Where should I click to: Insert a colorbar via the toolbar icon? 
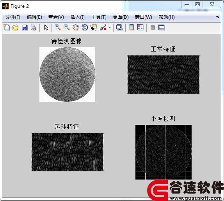(132, 27)
